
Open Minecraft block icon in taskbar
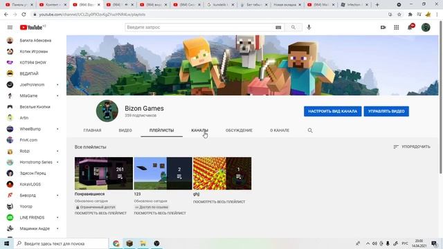click(129, 243)
